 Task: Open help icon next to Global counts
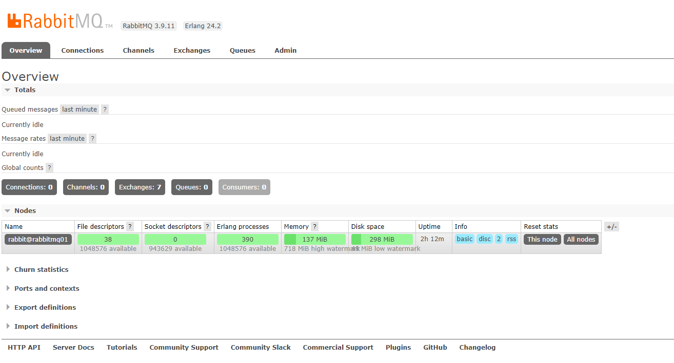pyautogui.click(x=49, y=167)
